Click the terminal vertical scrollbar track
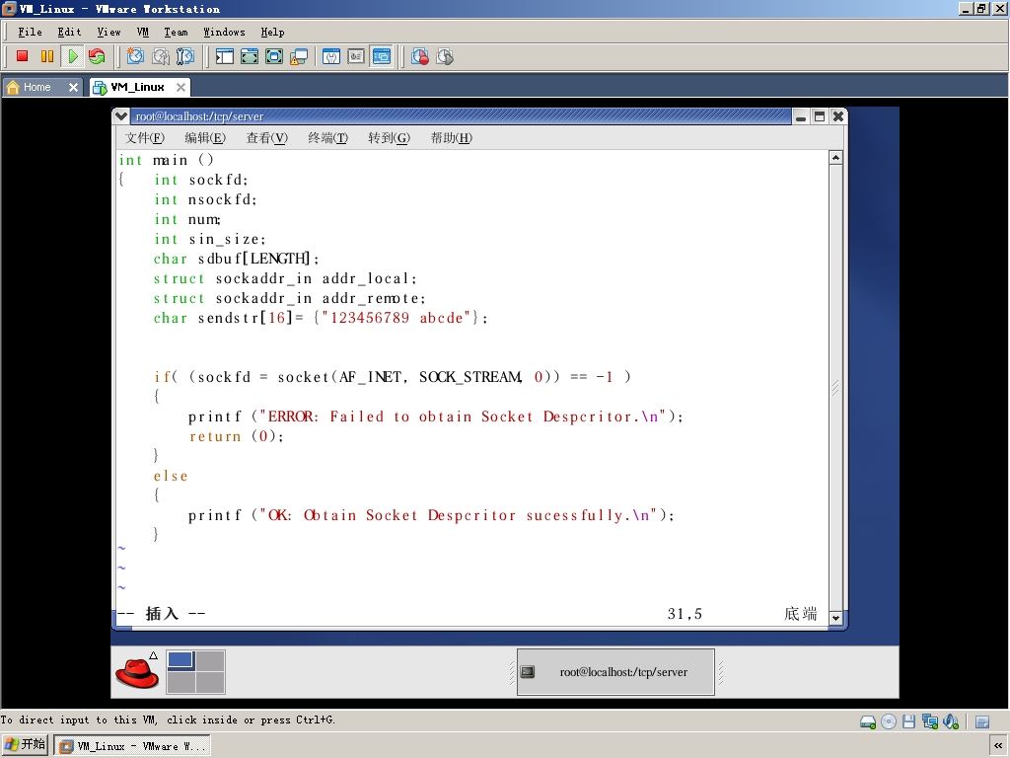 pos(835,387)
